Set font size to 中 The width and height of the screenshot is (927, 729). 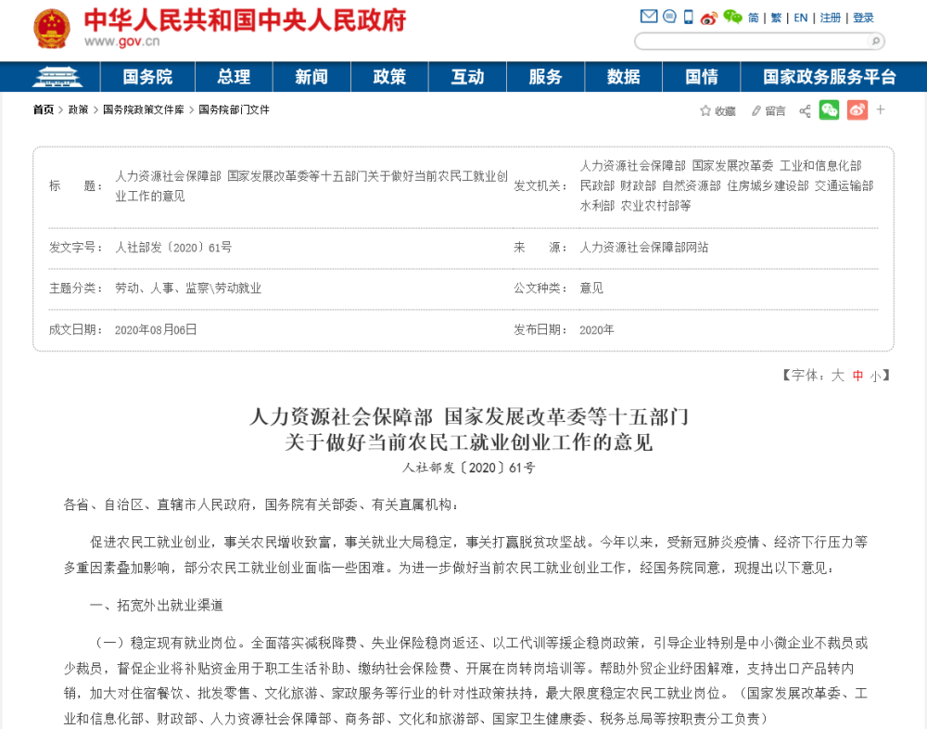pyautogui.click(x=857, y=376)
